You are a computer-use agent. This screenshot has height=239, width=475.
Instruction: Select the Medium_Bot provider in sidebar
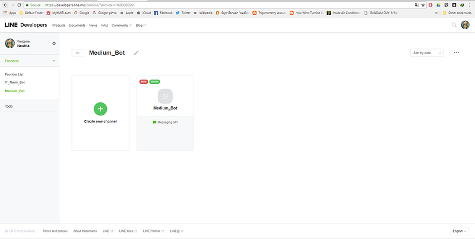pyautogui.click(x=15, y=91)
